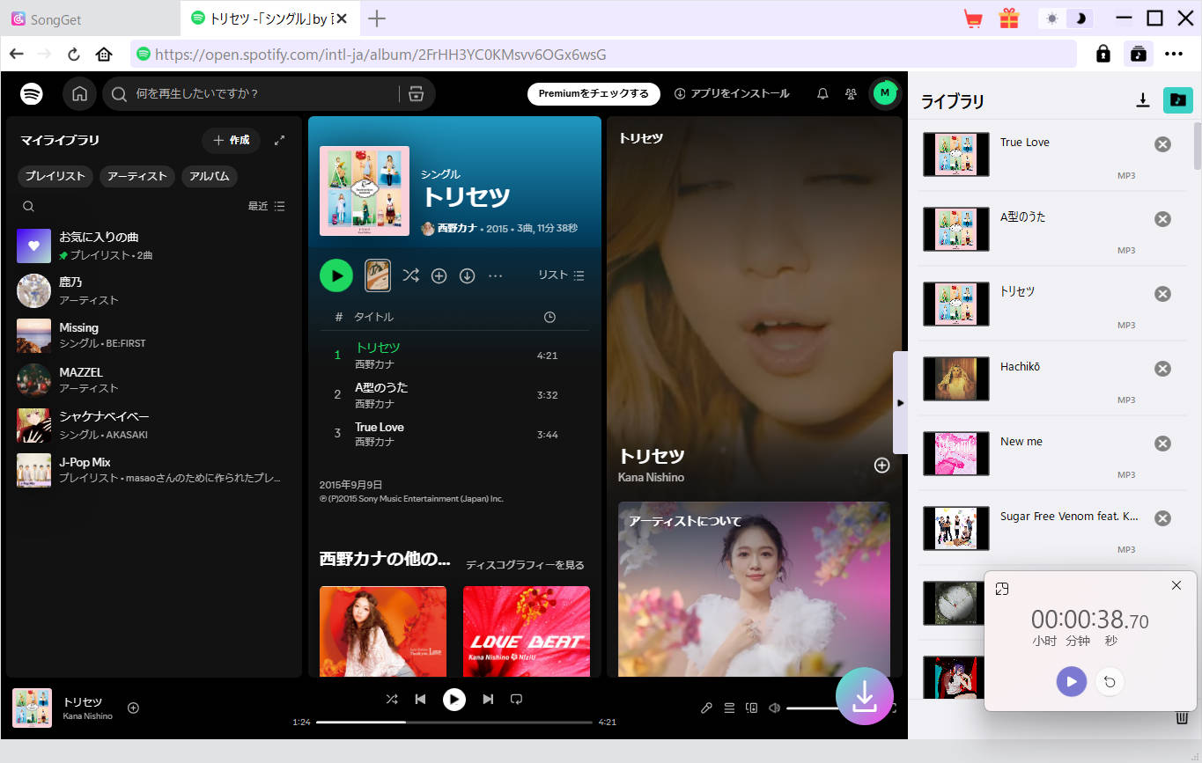Screen dimensions: 1202x763
Task: Click the round gradient download button
Action: coord(865,696)
